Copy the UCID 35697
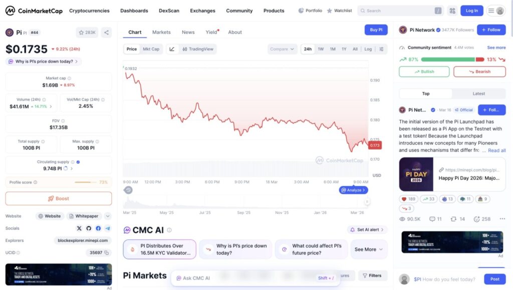Image resolution: width=513 pixels, height=290 pixels. pyautogui.click(x=106, y=252)
